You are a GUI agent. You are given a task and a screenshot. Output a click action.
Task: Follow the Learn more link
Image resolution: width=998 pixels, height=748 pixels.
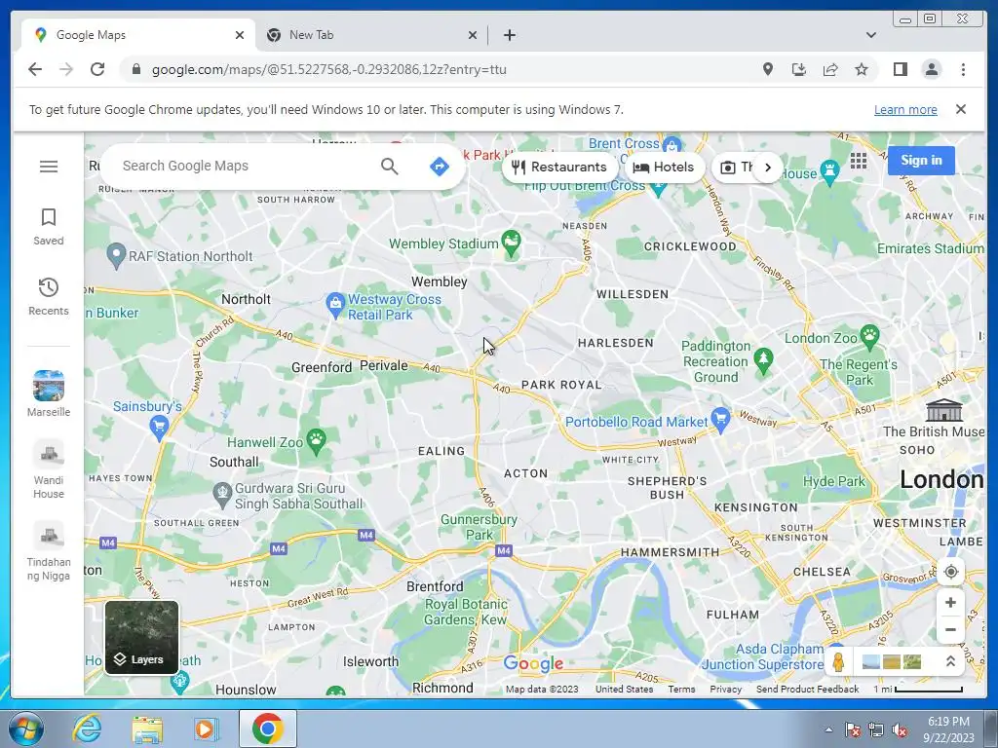905,110
